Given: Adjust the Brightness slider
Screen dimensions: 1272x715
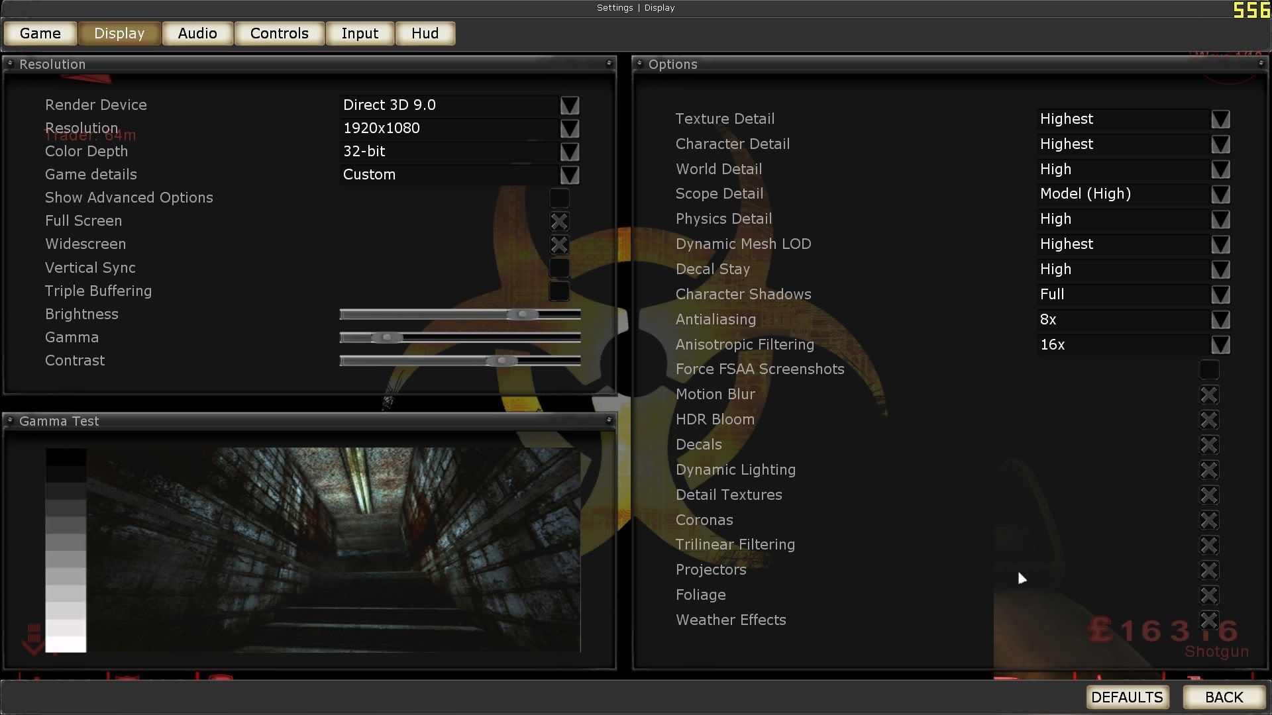Looking at the screenshot, I should click(460, 314).
